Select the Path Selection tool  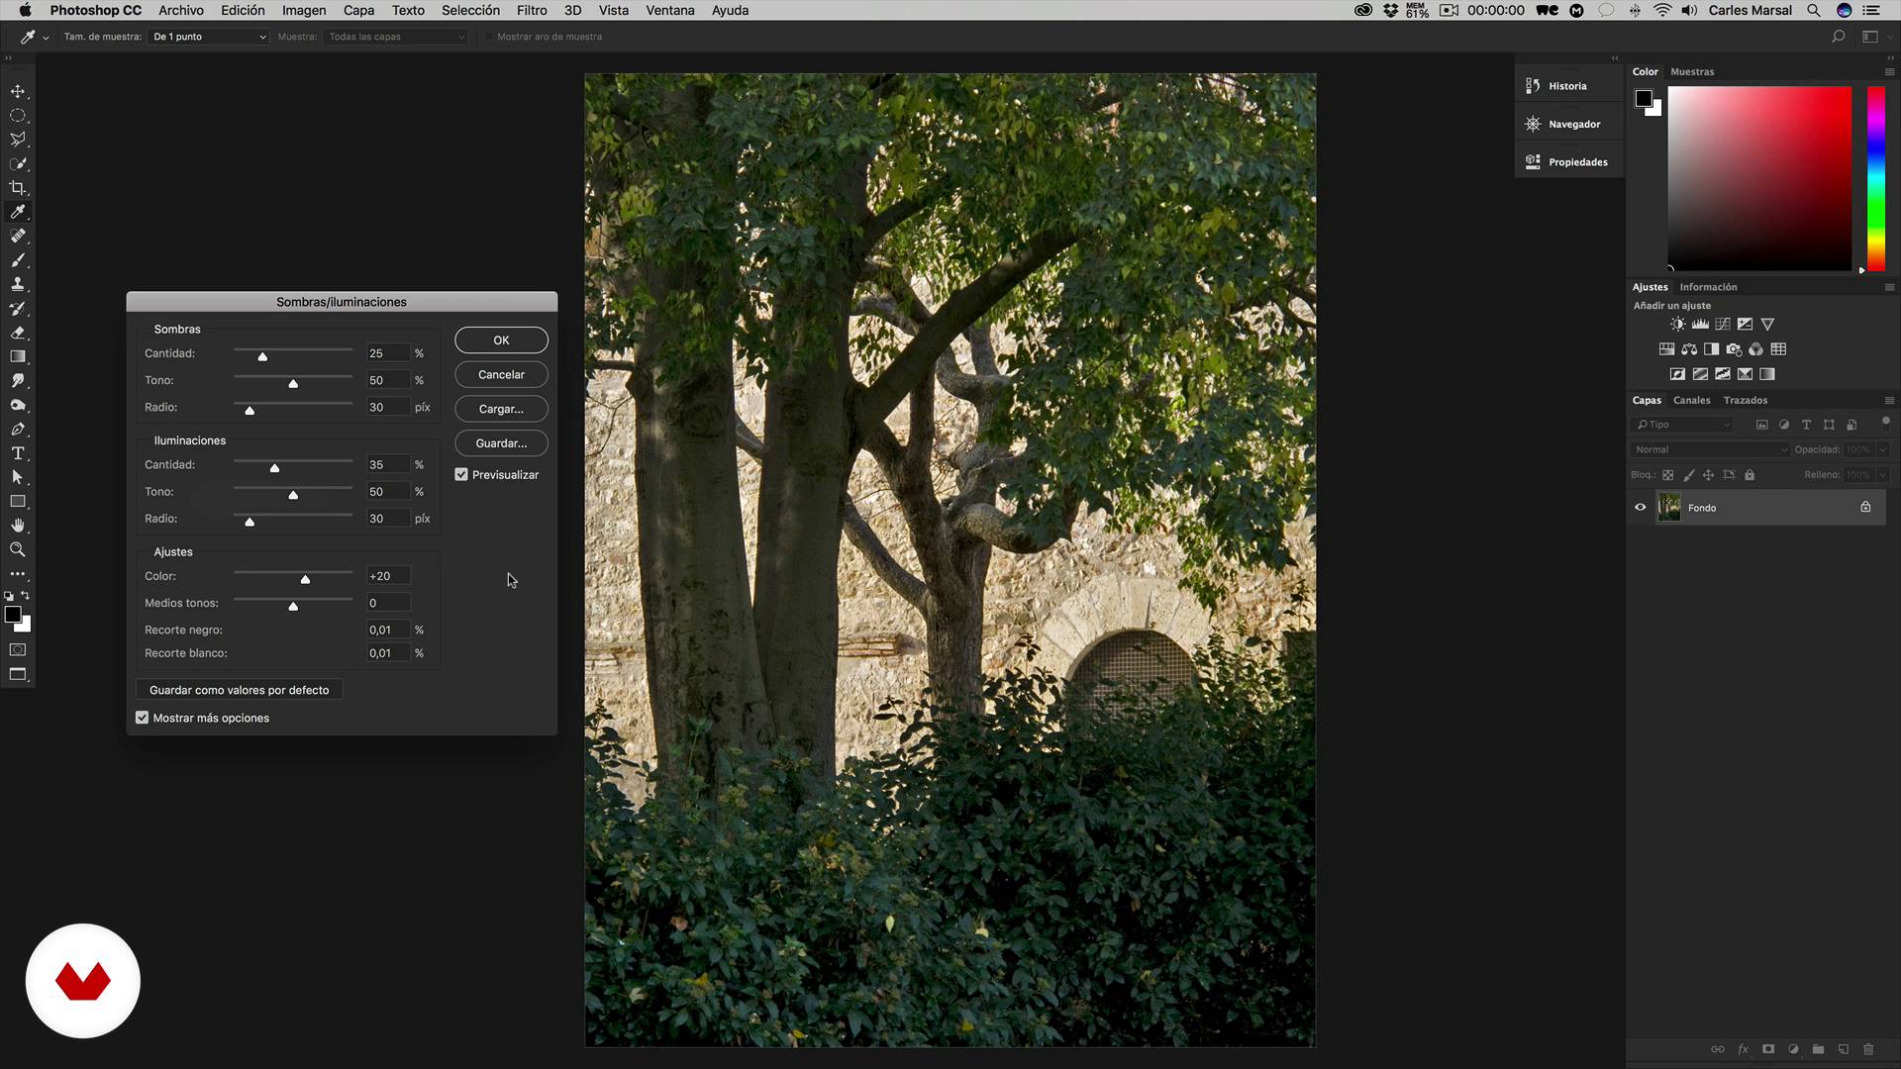click(x=18, y=477)
